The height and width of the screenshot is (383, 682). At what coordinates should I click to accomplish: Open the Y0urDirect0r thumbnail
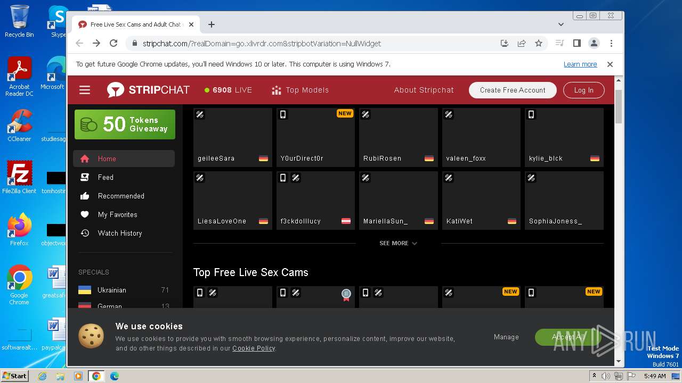point(315,137)
